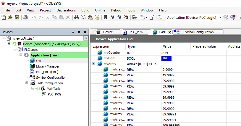Screen dimensions: 241x126
Task: Collapse the Device [connected] tree node
Action: click(x=9, y=44)
